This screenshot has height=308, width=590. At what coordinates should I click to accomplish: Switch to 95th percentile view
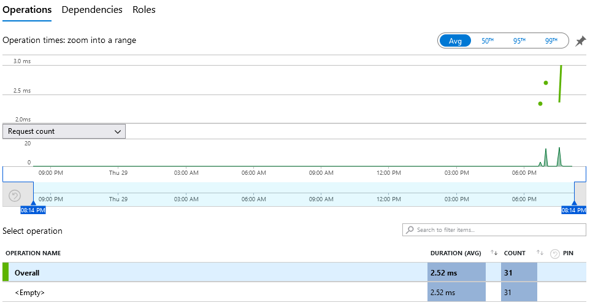click(519, 41)
